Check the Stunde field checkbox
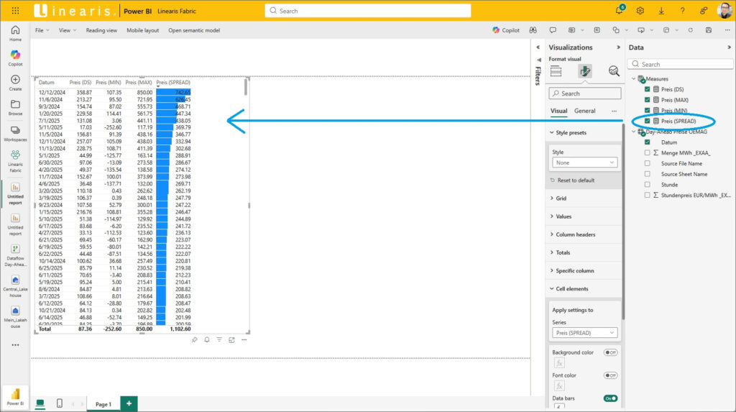 pos(648,185)
